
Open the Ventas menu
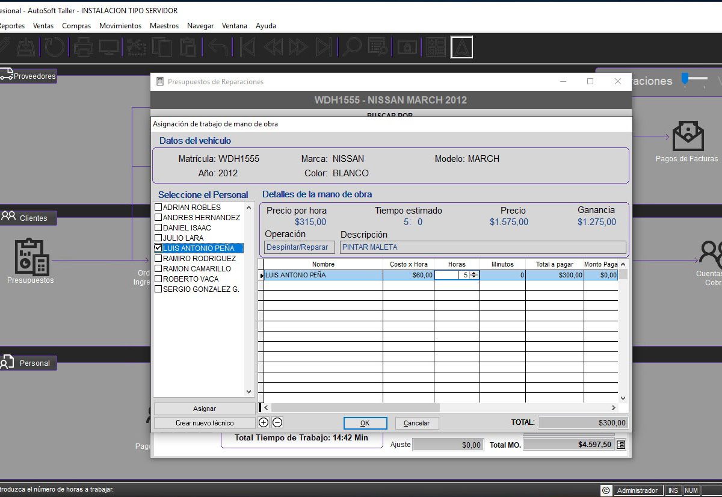click(x=43, y=26)
